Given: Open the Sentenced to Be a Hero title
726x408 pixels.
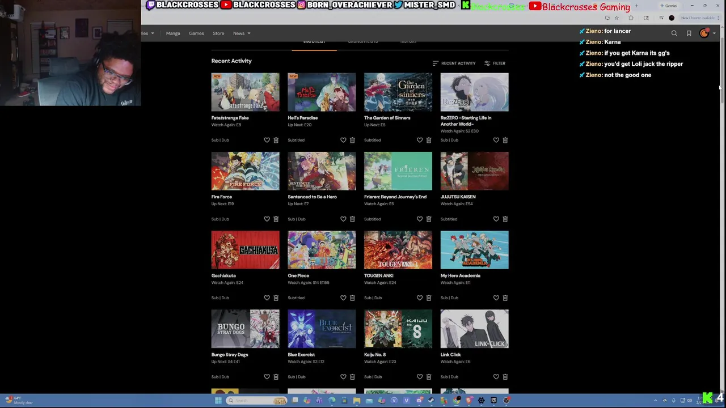Looking at the screenshot, I should [312, 197].
